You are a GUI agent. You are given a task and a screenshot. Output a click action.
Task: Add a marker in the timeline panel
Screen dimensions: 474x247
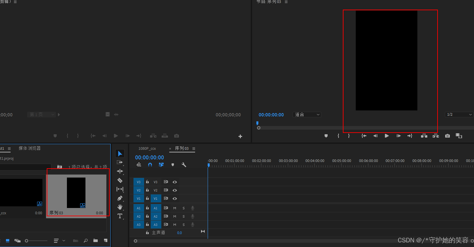pyautogui.click(x=173, y=165)
